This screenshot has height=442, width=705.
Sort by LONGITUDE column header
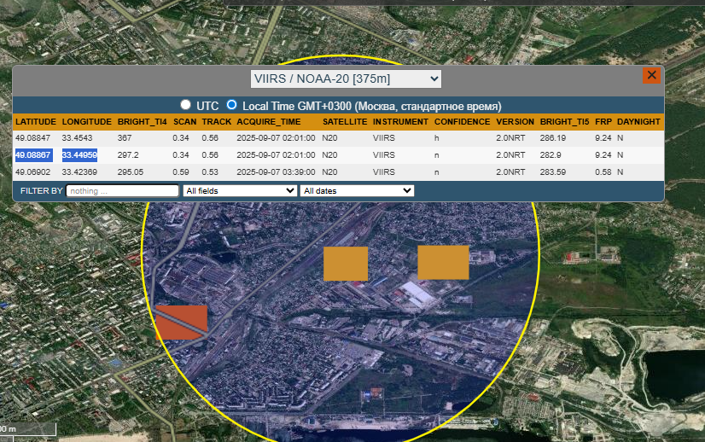point(87,122)
